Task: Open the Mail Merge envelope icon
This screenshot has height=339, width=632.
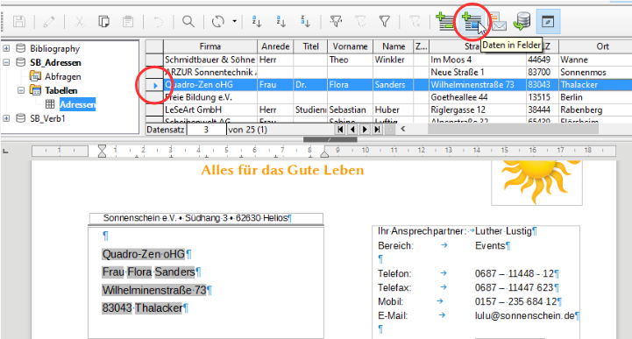Action: (x=498, y=21)
